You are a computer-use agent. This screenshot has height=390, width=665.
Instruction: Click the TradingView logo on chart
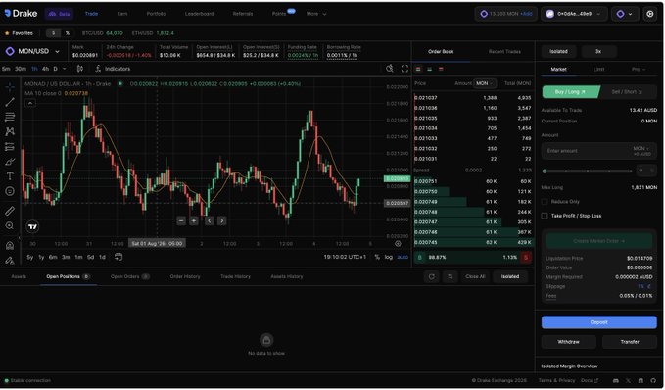[x=32, y=227]
